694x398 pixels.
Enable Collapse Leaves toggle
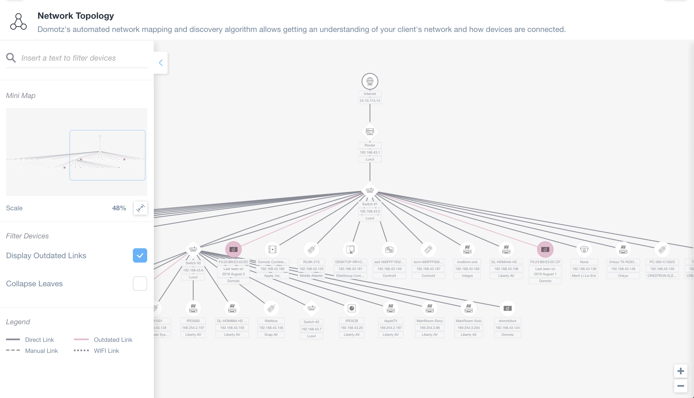(x=140, y=284)
